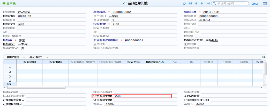
Task: Click the 合计 total row header
Action: [10, 84]
